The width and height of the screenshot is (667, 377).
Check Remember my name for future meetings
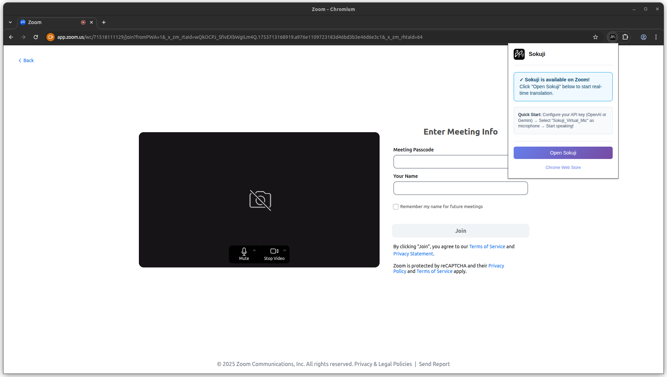click(396, 207)
